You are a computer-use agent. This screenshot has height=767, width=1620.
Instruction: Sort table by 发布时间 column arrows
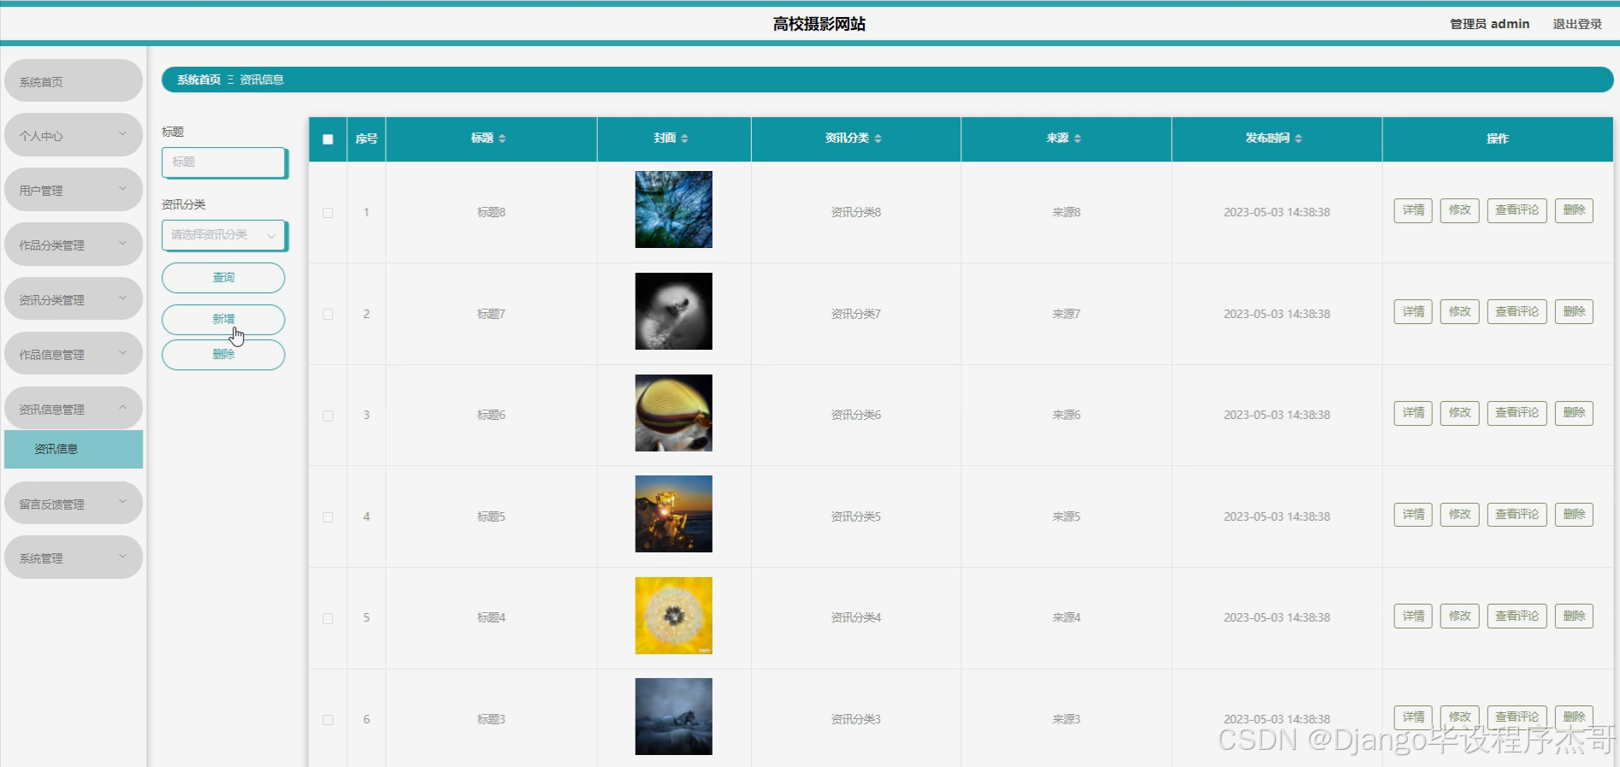(x=1298, y=139)
